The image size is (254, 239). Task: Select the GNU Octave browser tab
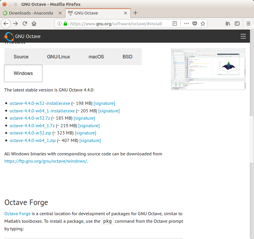pos(98,13)
